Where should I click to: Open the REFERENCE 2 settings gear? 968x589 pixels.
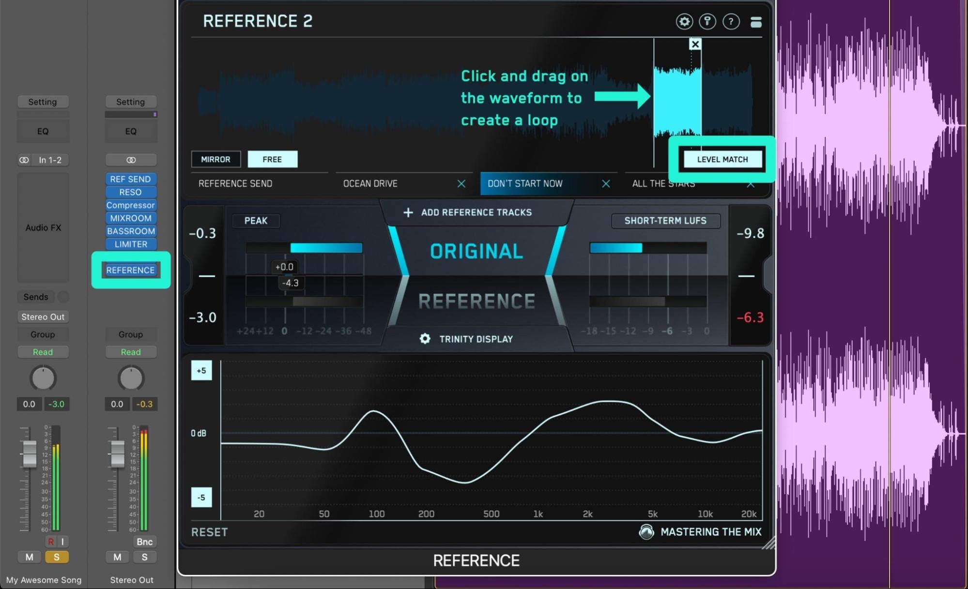pos(684,21)
